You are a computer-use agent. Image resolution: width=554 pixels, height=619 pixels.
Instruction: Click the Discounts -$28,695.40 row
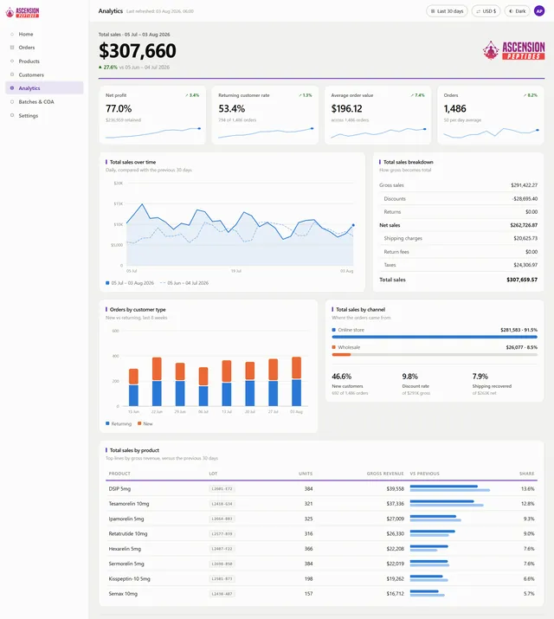click(x=458, y=198)
